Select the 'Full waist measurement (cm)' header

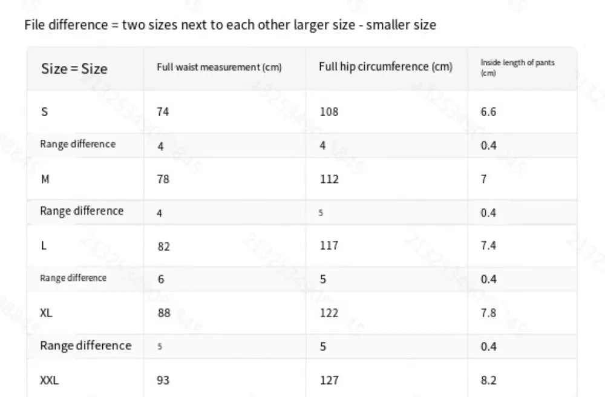[219, 67]
